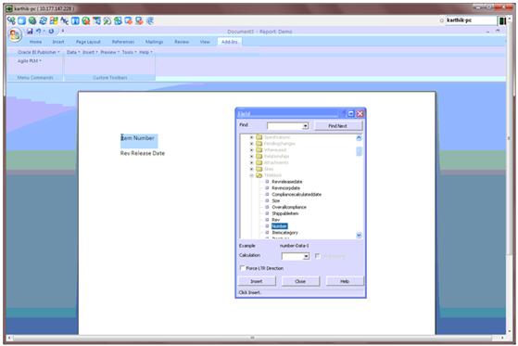Click the Find Next button

pyautogui.click(x=338, y=126)
